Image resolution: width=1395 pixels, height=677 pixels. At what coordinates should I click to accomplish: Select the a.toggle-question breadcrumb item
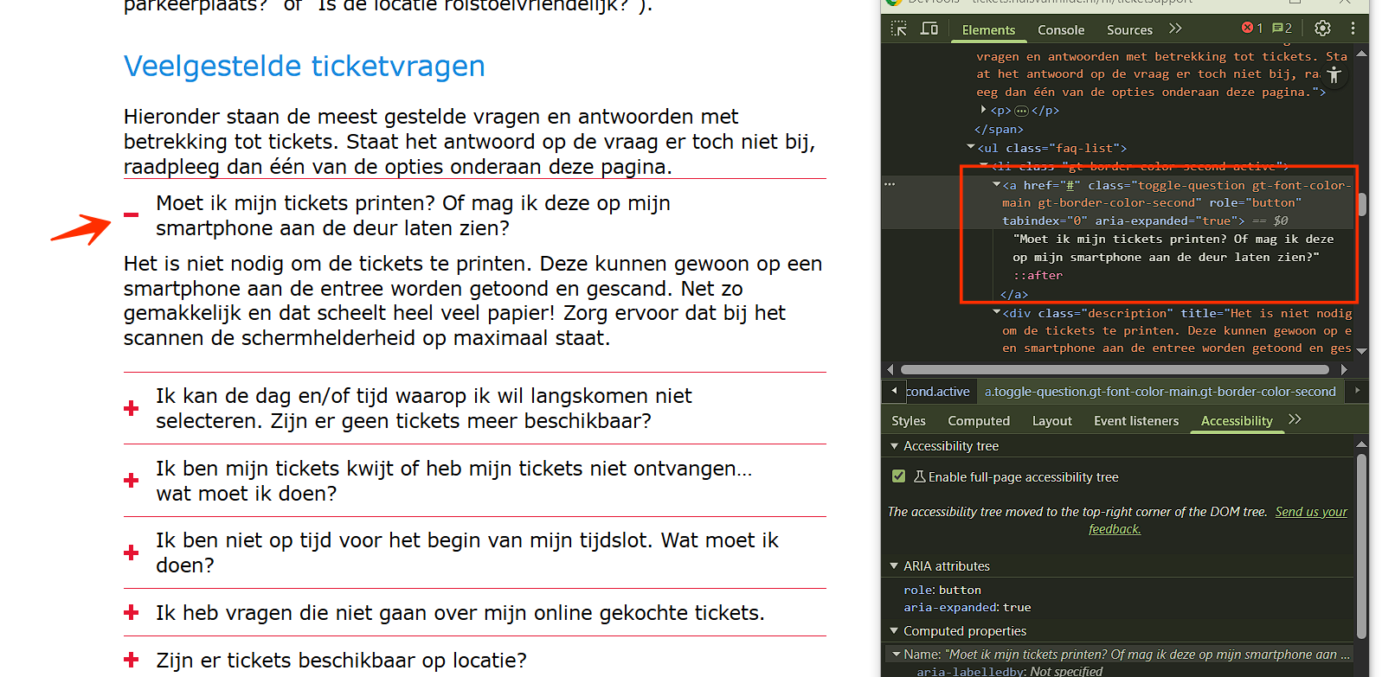tap(1160, 392)
